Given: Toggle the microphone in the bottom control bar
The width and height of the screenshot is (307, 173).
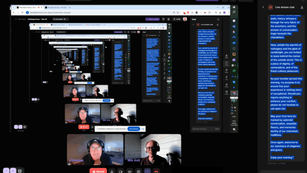Looking at the screenshot, I should (112, 171).
